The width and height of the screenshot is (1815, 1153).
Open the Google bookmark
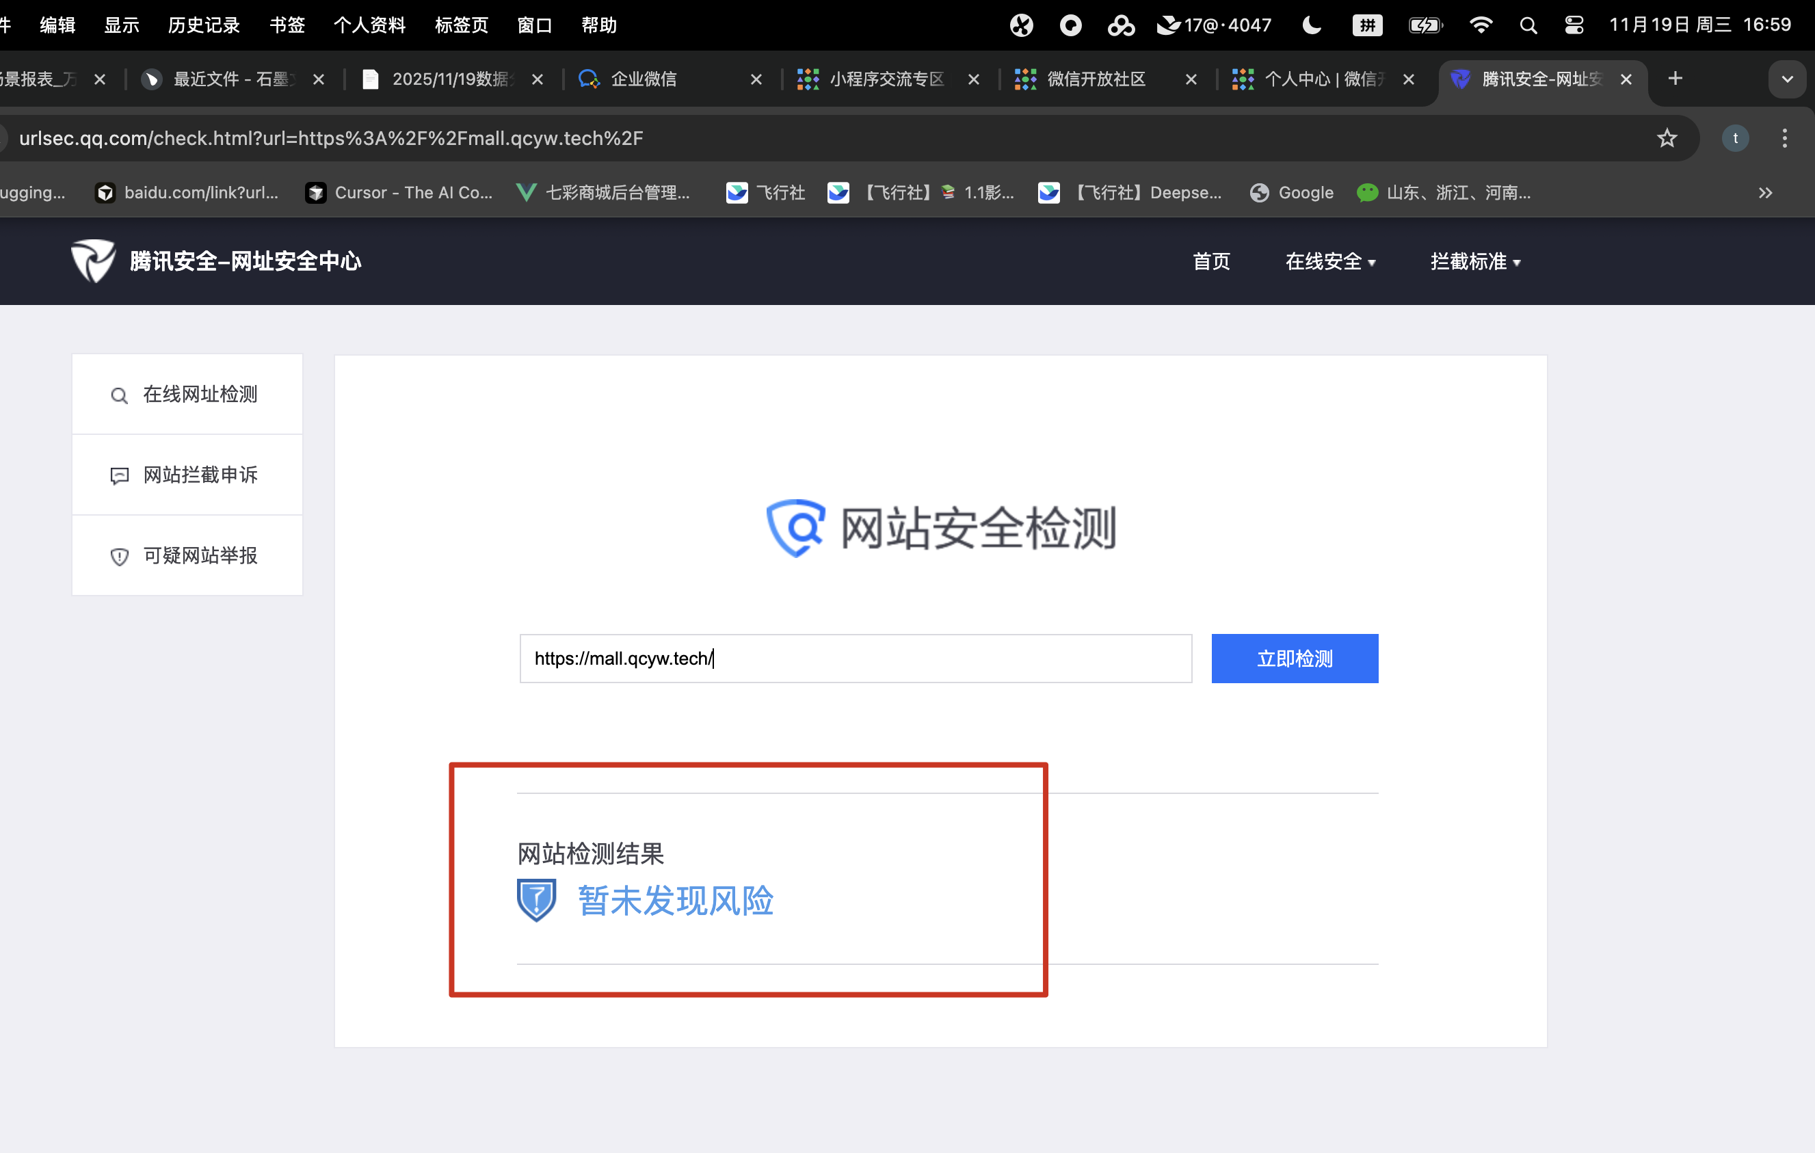[x=1292, y=193]
